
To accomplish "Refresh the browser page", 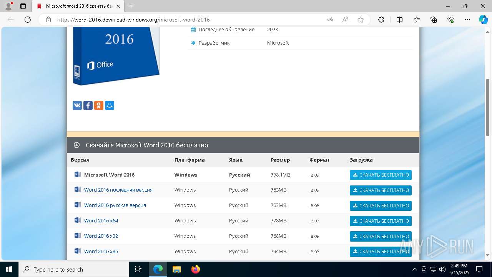I will click(28, 20).
